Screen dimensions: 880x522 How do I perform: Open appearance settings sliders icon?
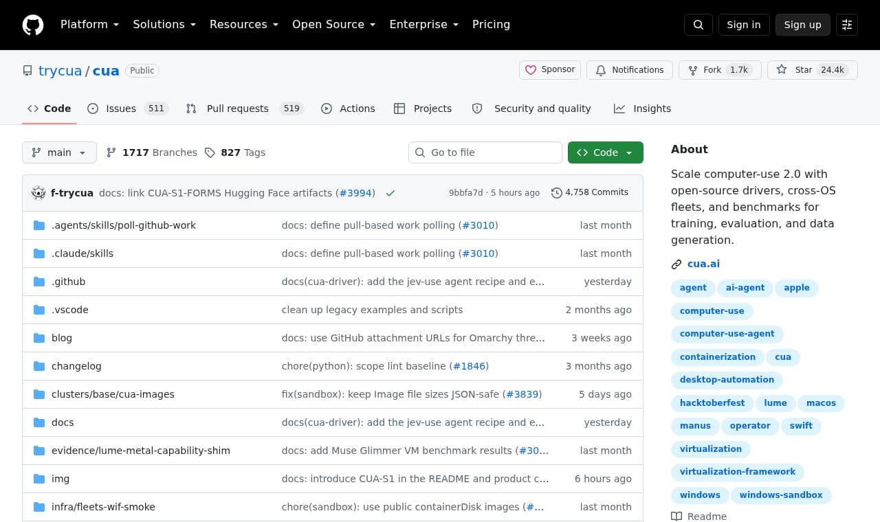pos(847,25)
